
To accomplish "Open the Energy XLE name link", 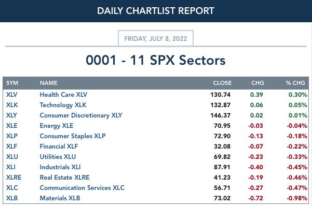I will 57,126.
